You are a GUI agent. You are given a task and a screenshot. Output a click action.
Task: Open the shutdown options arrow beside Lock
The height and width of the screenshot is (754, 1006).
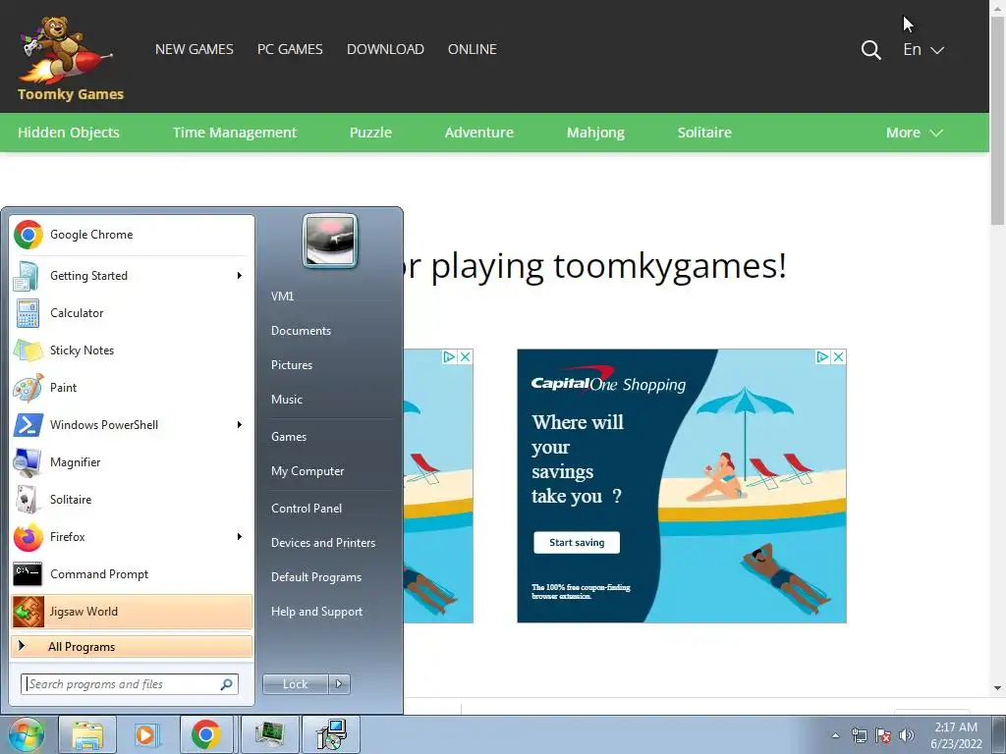[339, 684]
